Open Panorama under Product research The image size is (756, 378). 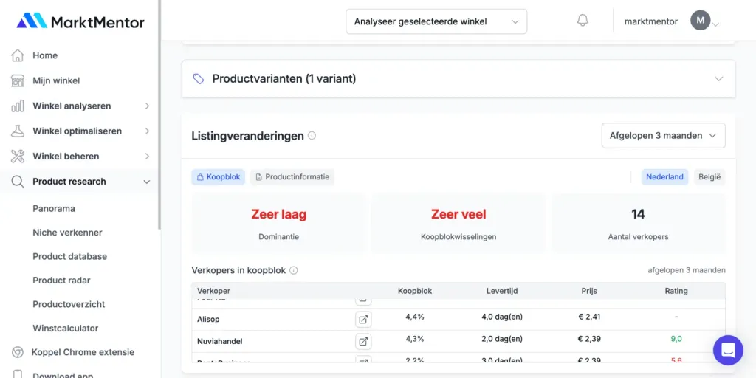pos(53,209)
